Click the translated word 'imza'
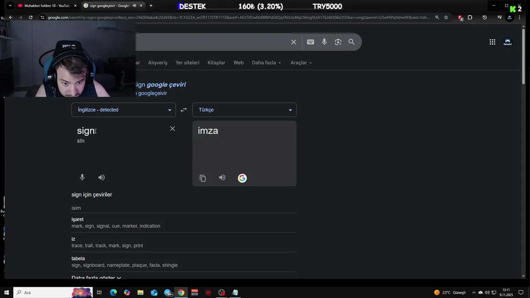The width and height of the screenshot is (530, 298). pos(208,131)
